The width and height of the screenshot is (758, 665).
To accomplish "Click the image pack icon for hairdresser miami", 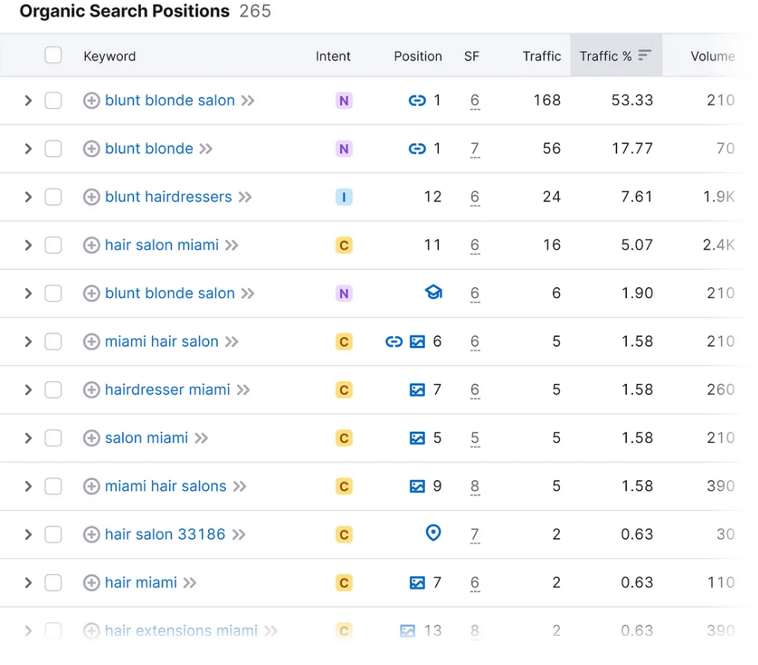I will [x=417, y=390].
